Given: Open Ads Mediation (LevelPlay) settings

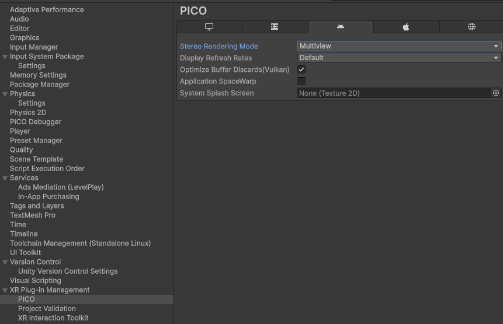Looking at the screenshot, I should pos(61,187).
